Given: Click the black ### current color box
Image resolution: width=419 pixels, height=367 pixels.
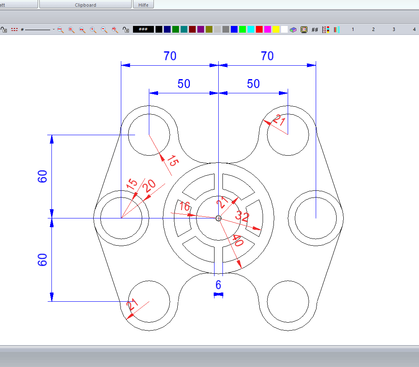Looking at the screenshot, I should (143, 29).
